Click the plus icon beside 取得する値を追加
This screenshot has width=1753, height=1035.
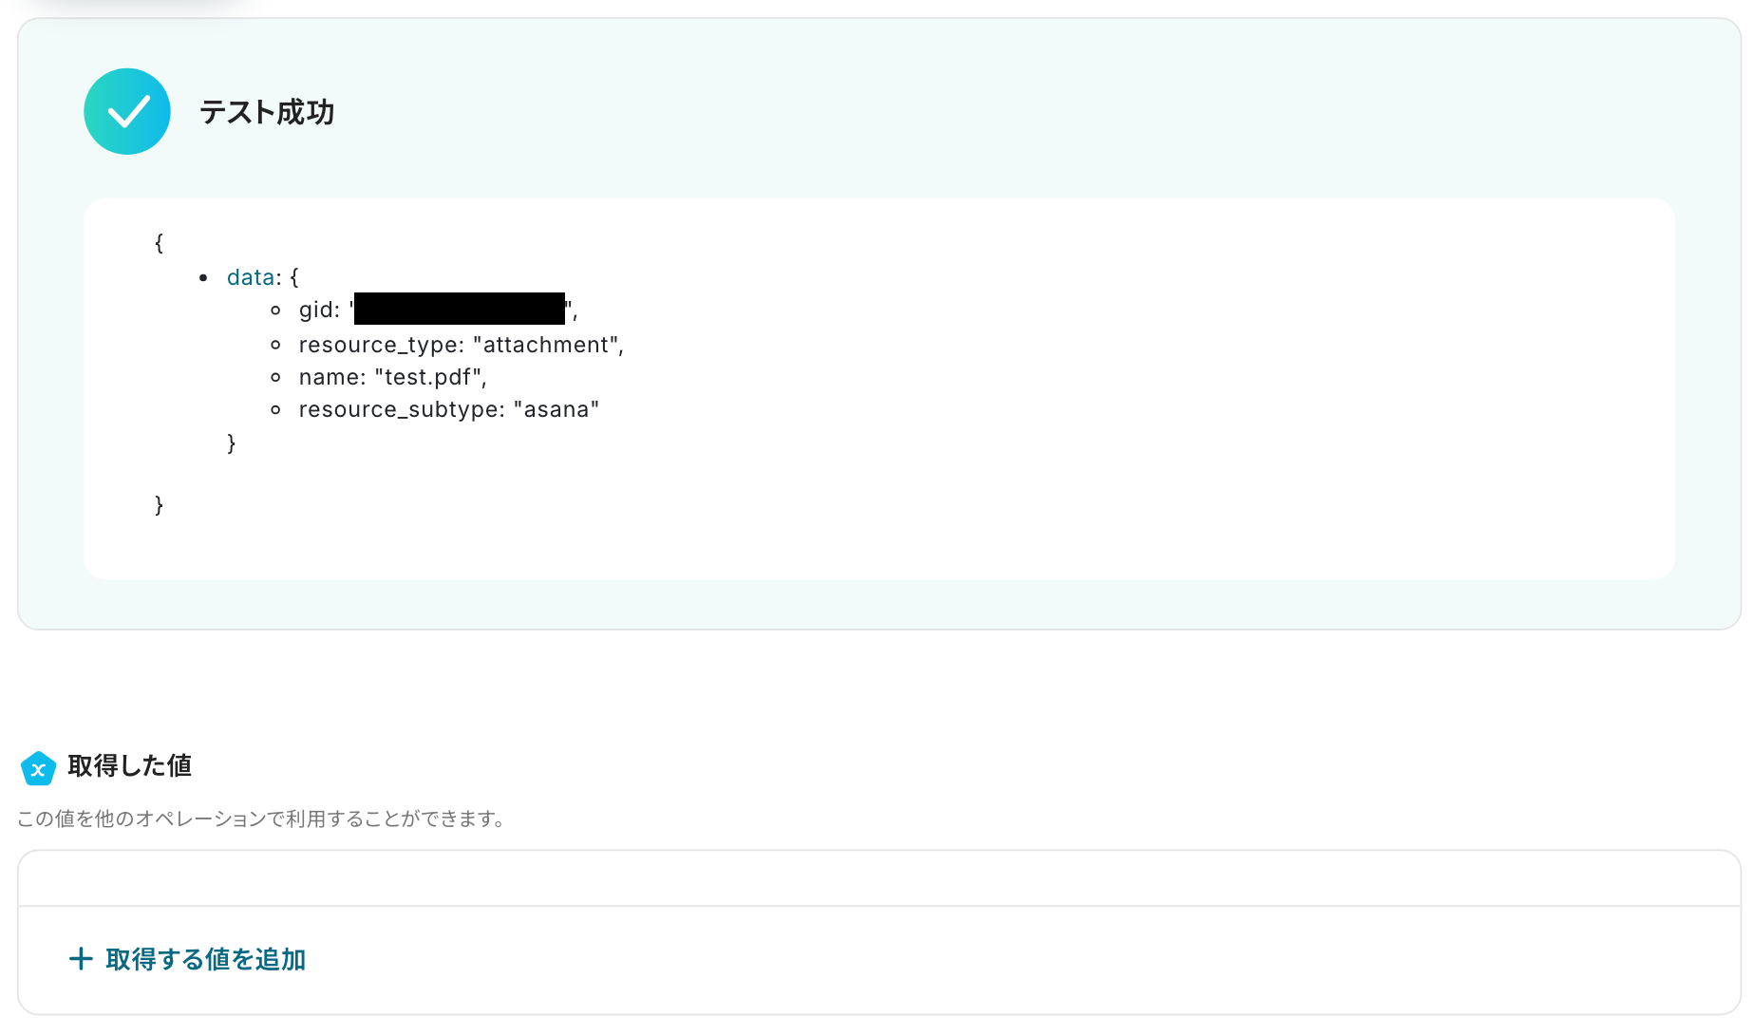pos(81,959)
